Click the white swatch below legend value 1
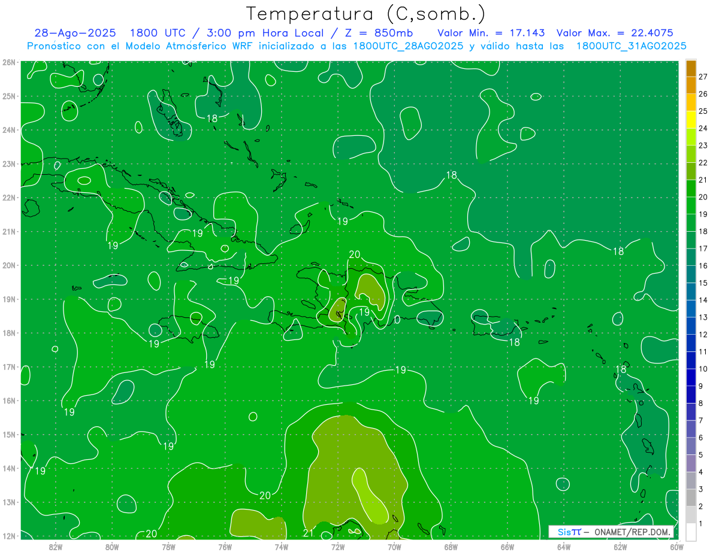 click(691, 531)
